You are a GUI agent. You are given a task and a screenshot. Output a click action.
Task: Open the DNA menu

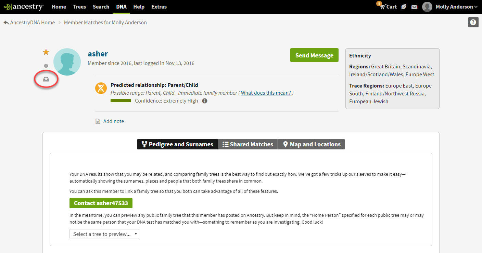click(x=121, y=7)
